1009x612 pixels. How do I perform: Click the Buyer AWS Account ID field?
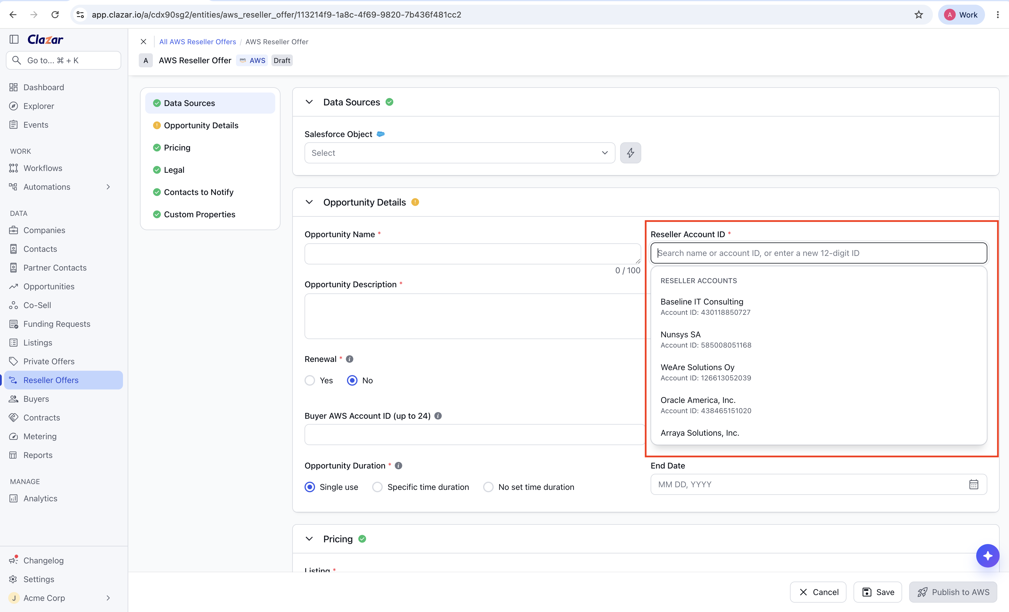(x=475, y=434)
